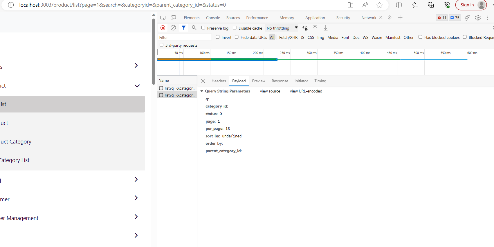Check the Hide data URLs checkbox
This screenshot has height=247, width=494.
point(237,37)
